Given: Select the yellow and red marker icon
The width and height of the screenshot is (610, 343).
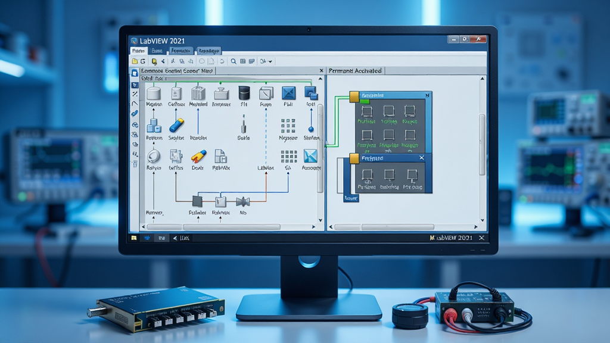Looking at the screenshot, I should (198, 157).
